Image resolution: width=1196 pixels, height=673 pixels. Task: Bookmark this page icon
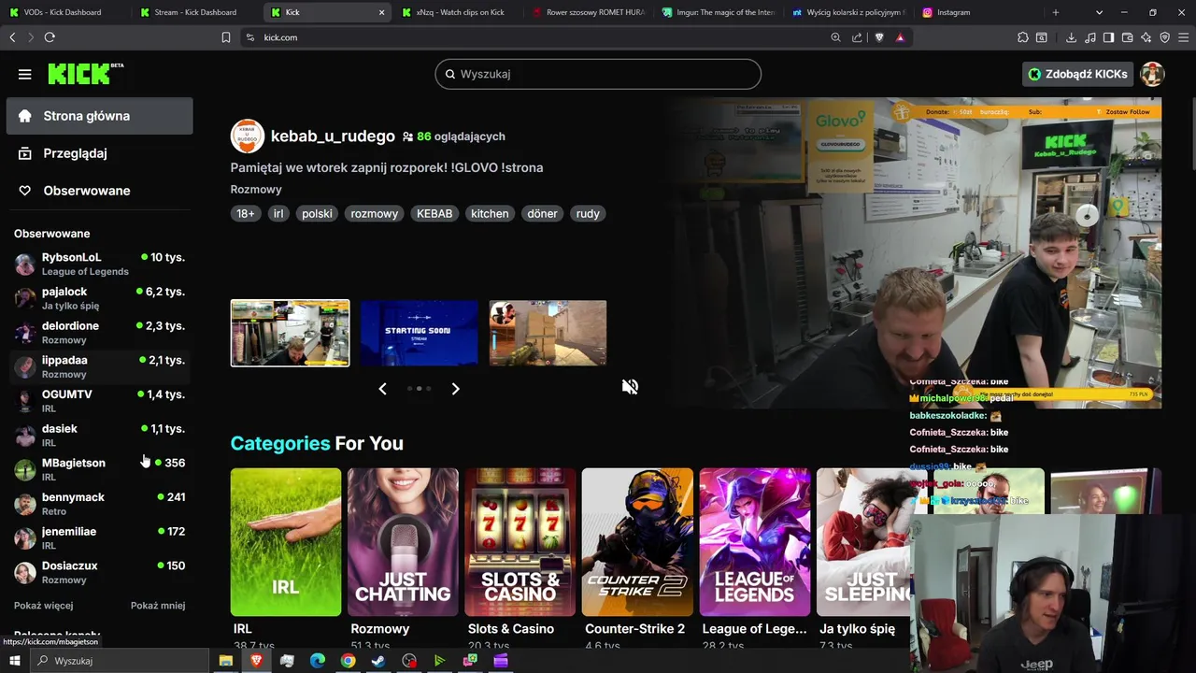click(x=226, y=37)
